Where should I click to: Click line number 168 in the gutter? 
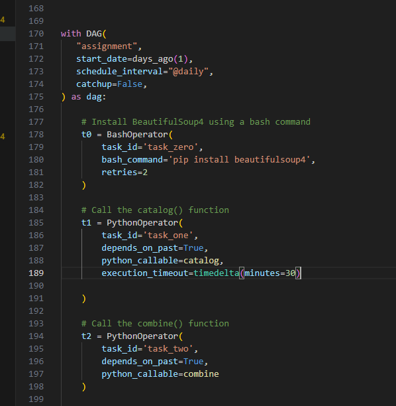point(36,9)
